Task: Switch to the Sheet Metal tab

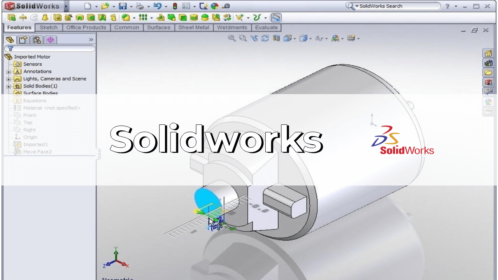Action: coord(193,28)
